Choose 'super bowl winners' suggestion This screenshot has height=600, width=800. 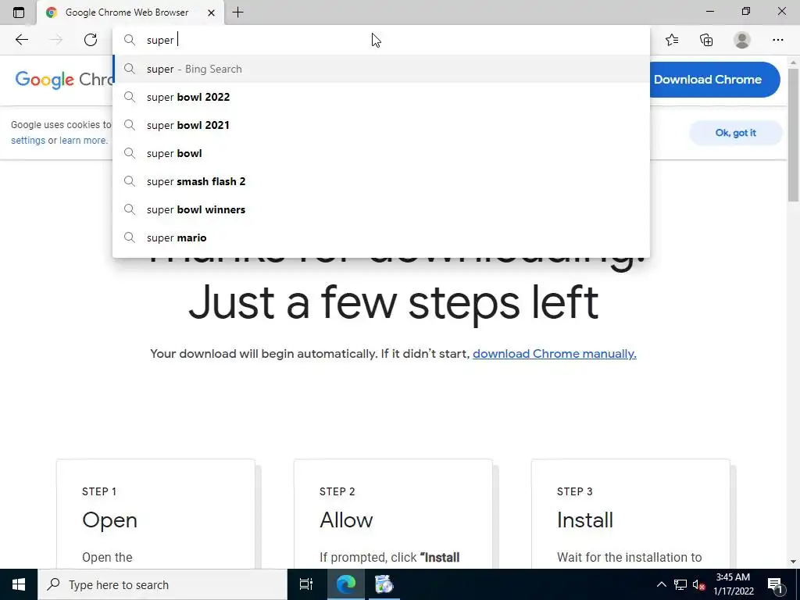[381, 209]
